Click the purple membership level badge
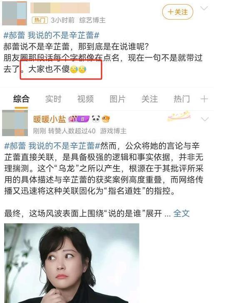Image resolution: width=226 pixels, height=303 pixels. 79,119
